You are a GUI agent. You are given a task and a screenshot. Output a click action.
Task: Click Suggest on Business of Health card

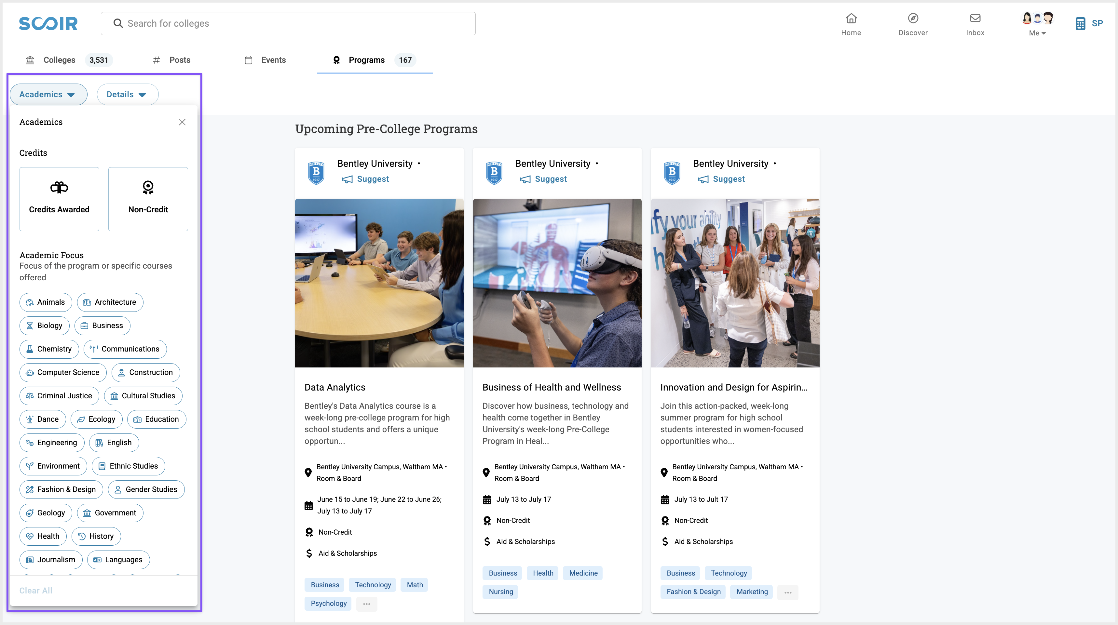click(550, 179)
